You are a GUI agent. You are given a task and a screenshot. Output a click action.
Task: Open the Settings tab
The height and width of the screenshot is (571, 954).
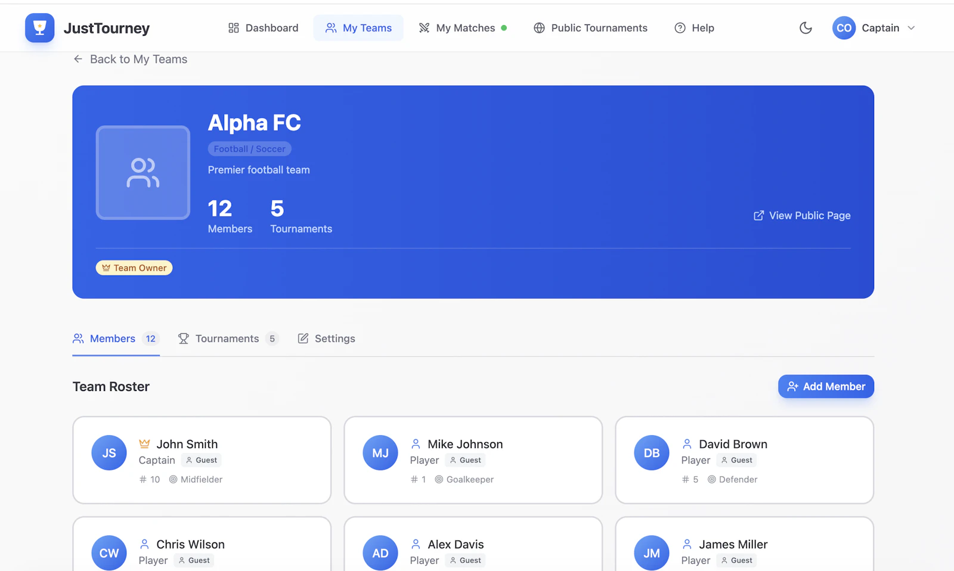pos(326,339)
